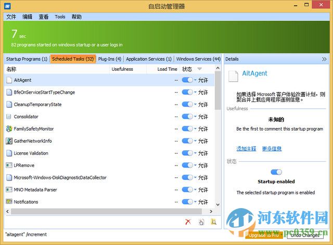Click the GatherNetworkInfo icon
The height and width of the screenshot is (245, 333).
[x=9, y=141]
